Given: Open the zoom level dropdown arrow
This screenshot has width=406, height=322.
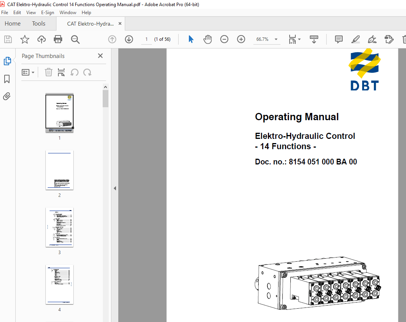Looking at the screenshot, I should click(x=276, y=39).
